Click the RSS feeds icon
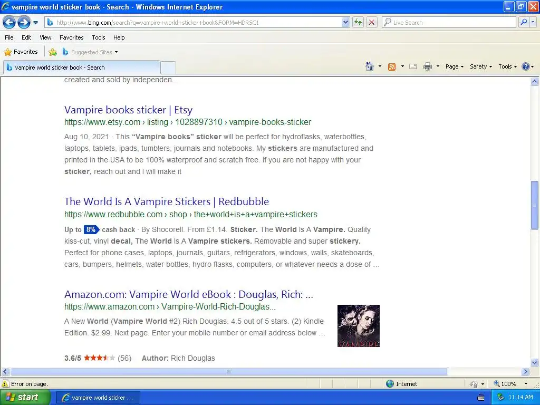540x405 pixels. (x=392, y=67)
